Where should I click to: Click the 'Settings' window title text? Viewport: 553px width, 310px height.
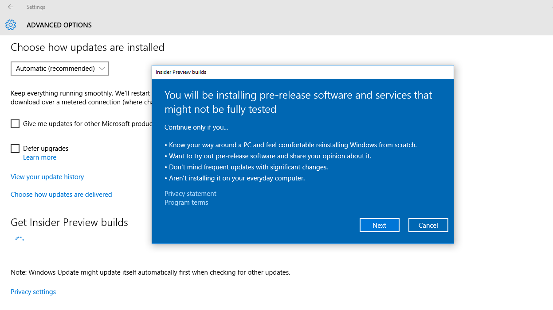pyautogui.click(x=36, y=7)
